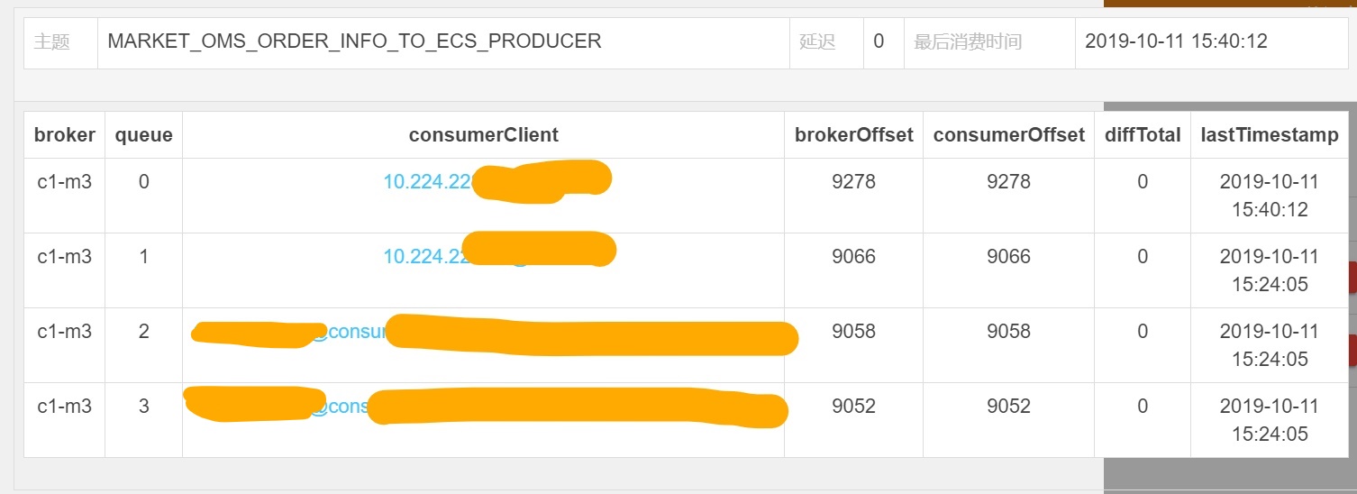Image resolution: width=1357 pixels, height=494 pixels.
Task: Select the consumerClient column header
Action: pos(483,135)
